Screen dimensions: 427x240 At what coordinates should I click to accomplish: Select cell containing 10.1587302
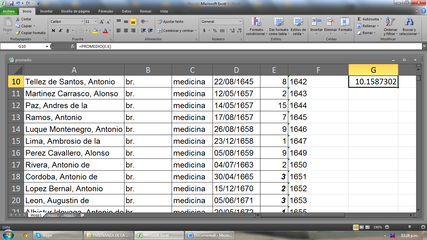click(373, 82)
